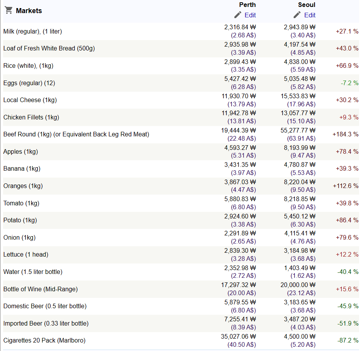Click the +27.1 % milk difference
The image size is (361, 351).
coord(347,31)
